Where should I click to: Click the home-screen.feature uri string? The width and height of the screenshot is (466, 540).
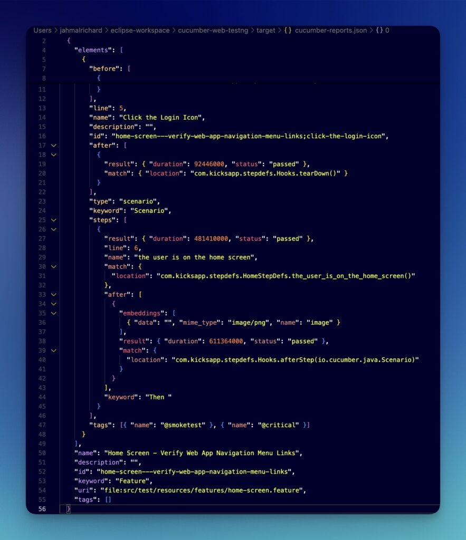pos(202,490)
